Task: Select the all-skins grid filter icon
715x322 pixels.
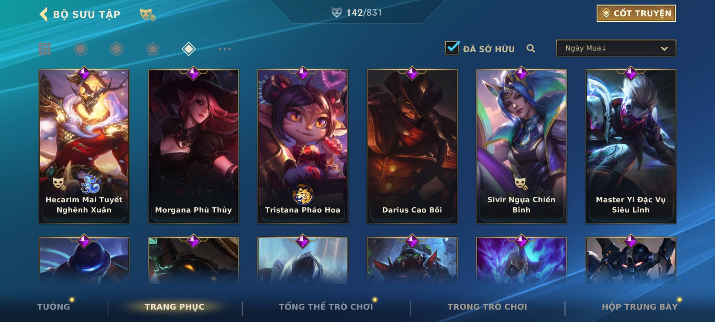Action: [45, 49]
